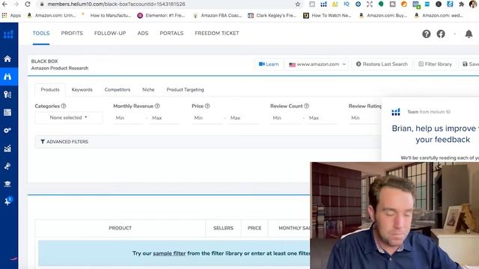
Task: Open the TOOLS menu
Action: click(x=41, y=33)
